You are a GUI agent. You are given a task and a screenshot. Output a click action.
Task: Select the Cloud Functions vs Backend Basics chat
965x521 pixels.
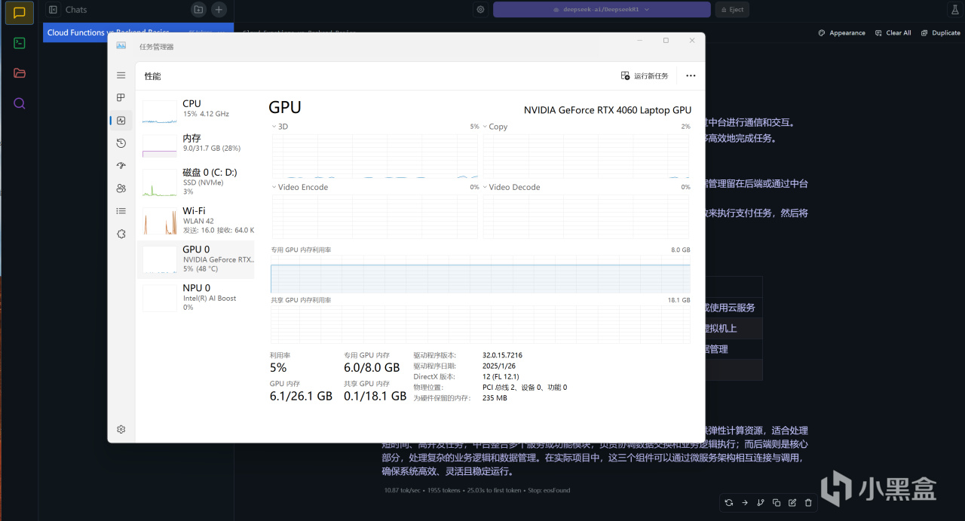(138, 33)
